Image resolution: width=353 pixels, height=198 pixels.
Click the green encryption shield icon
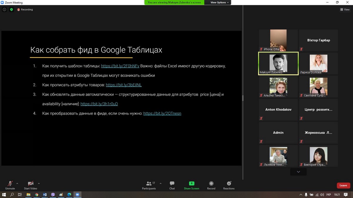[x=11, y=9]
